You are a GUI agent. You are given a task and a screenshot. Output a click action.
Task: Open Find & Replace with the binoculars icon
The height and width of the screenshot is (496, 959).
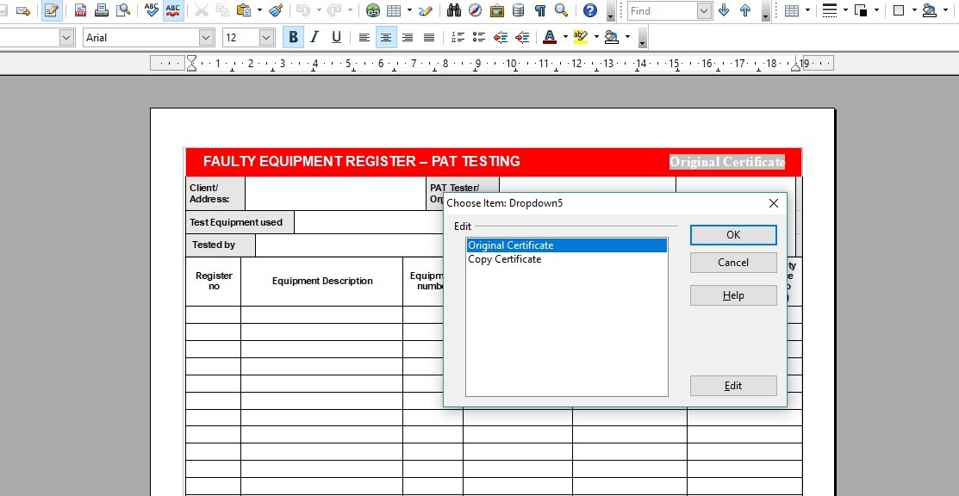tap(454, 11)
